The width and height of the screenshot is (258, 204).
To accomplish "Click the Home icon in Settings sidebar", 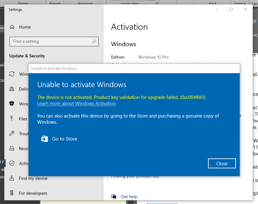I will coord(12,27).
